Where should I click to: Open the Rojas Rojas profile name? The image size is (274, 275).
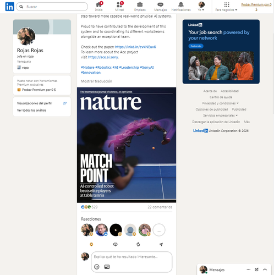point(30,50)
